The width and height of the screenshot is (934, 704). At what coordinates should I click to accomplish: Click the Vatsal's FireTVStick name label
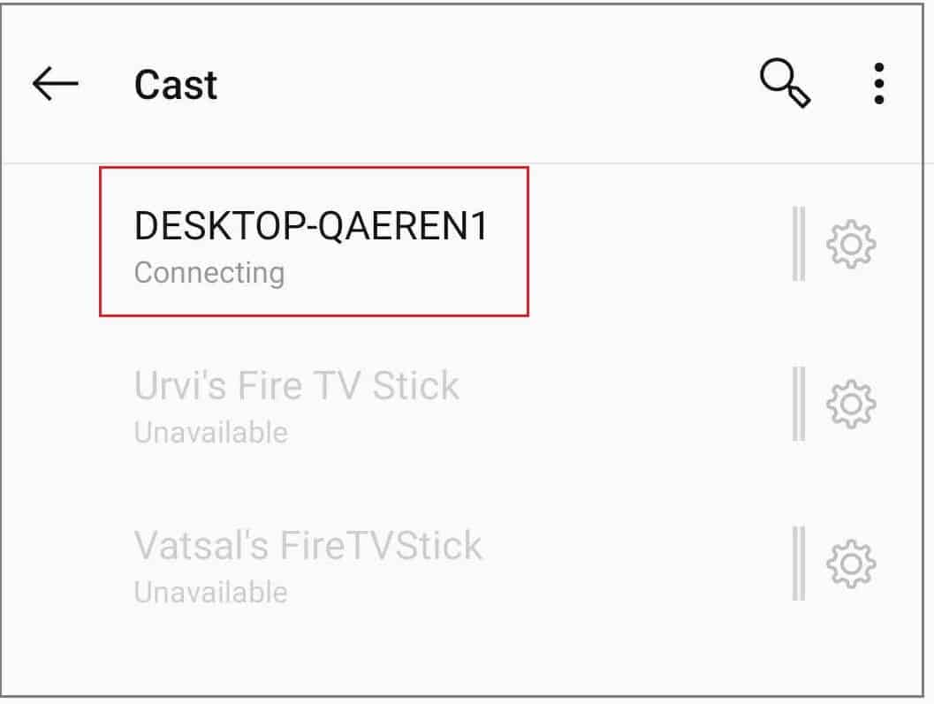pyautogui.click(x=308, y=546)
